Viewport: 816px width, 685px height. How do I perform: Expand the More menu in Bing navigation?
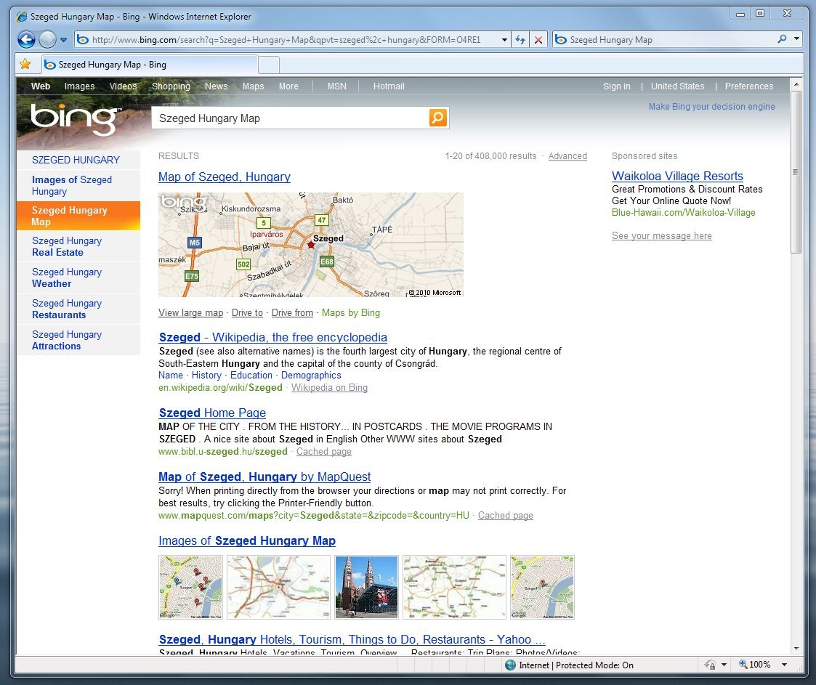pyautogui.click(x=288, y=86)
